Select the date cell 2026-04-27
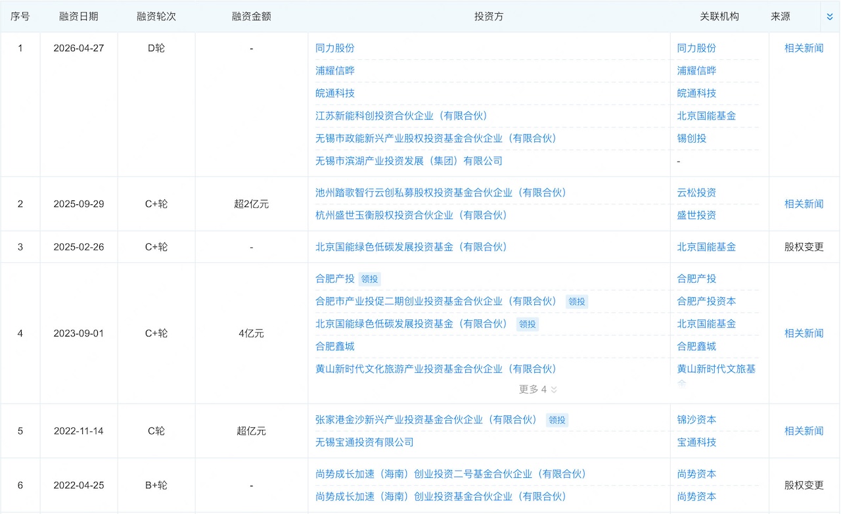Viewport: 841px width, 514px height. [x=79, y=48]
